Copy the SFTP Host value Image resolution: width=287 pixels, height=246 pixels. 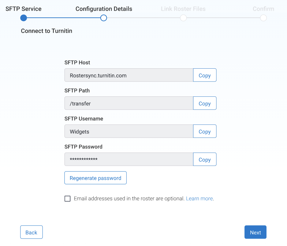[205, 75]
